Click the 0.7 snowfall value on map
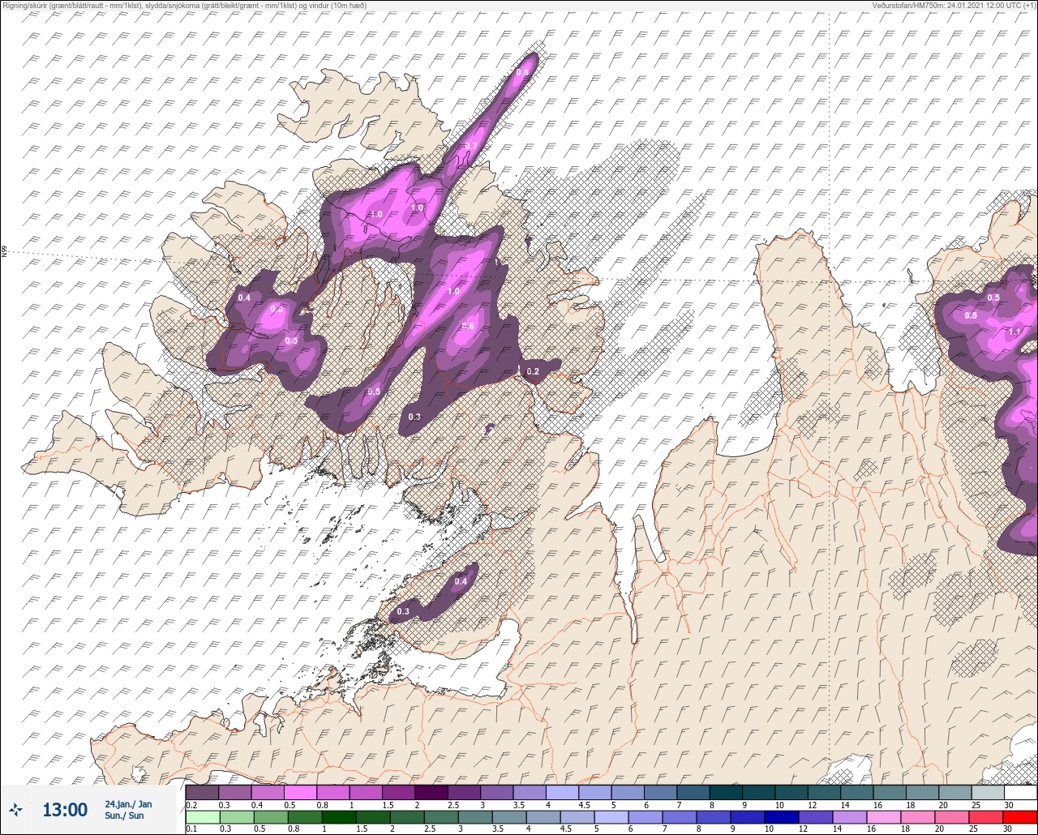Image resolution: width=1038 pixels, height=835 pixels. (x=471, y=146)
